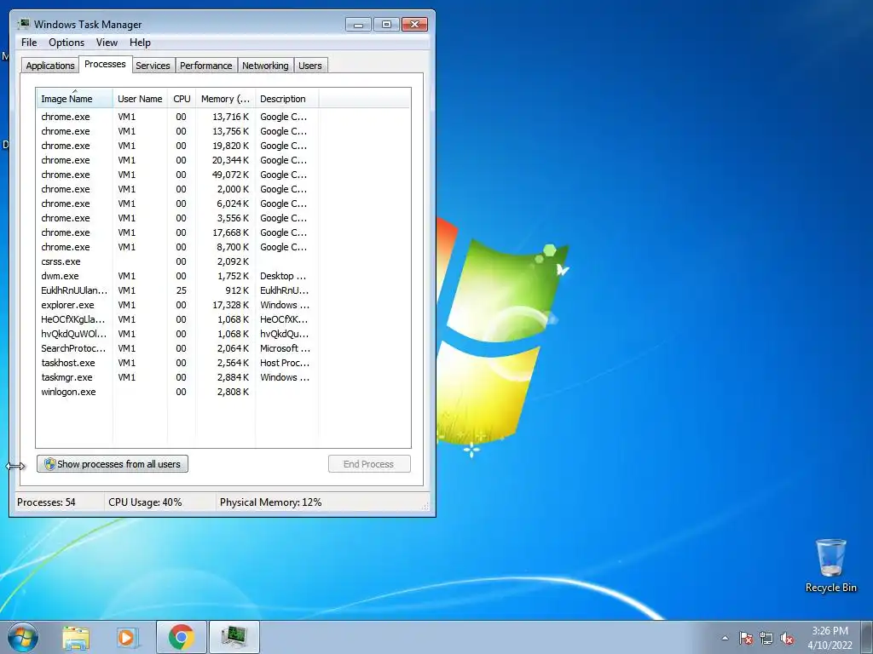Open Action Center flag icon in tray
The width and height of the screenshot is (873, 654).
[745, 638]
